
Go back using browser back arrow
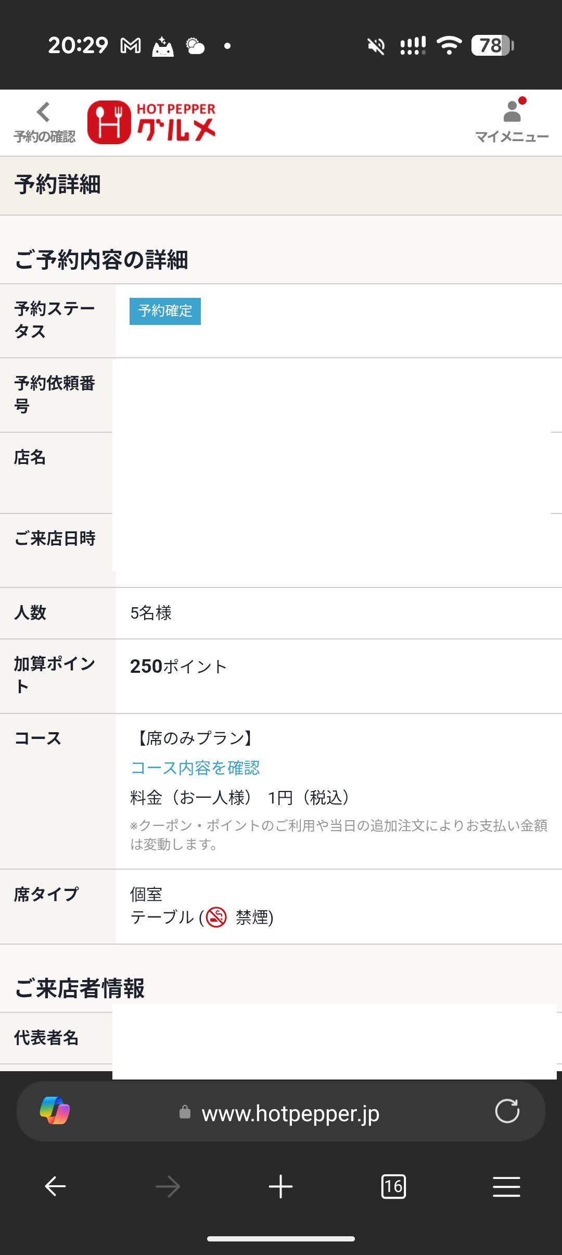(x=55, y=1187)
